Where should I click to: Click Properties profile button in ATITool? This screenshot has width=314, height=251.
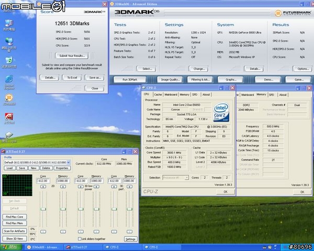pos(62,168)
